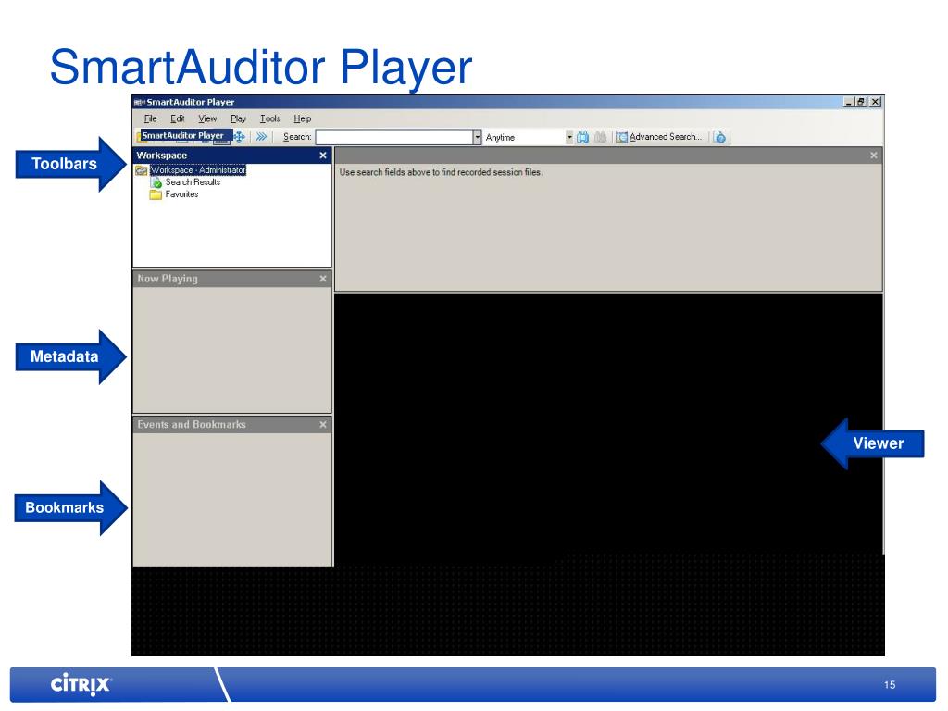Click the Search Results green icon
This screenshot has width=948, height=711.
tap(156, 182)
